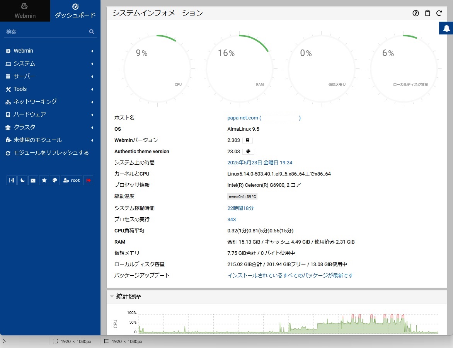The image size is (453, 348).
Task: Click the book icon beside Webmin 2.303
Action: click(x=247, y=140)
